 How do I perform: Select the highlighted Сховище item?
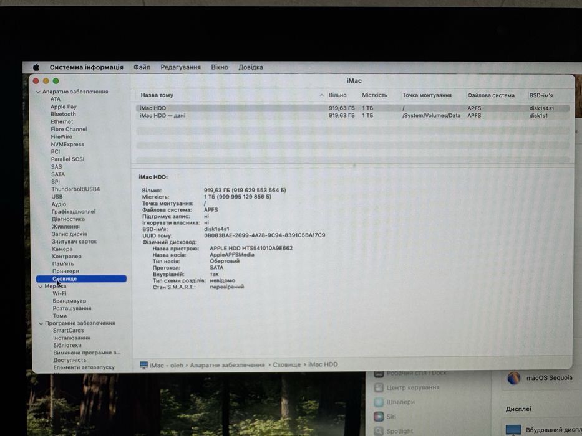pos(81,278)
